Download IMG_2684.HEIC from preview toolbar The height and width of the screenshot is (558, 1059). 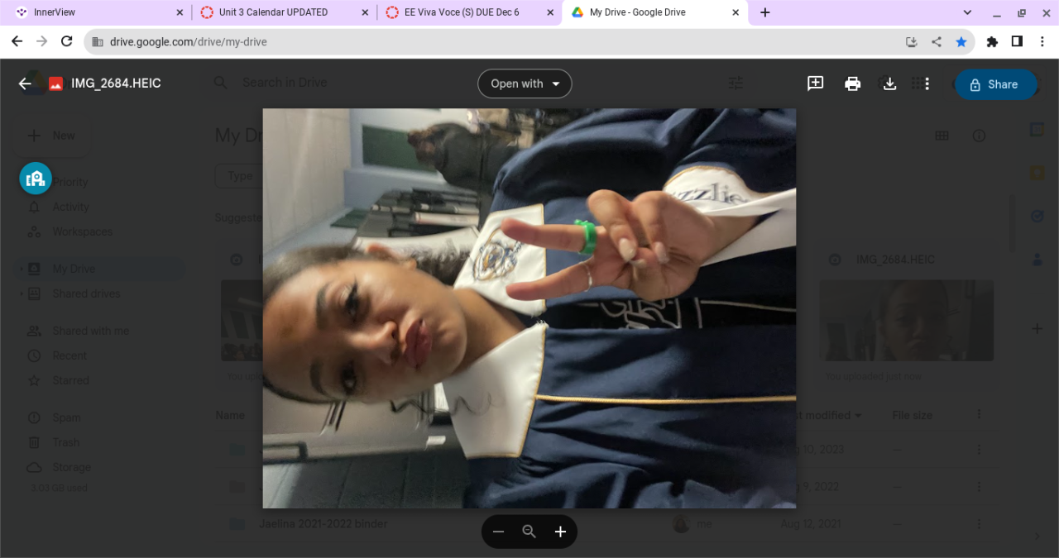[890, 83]
